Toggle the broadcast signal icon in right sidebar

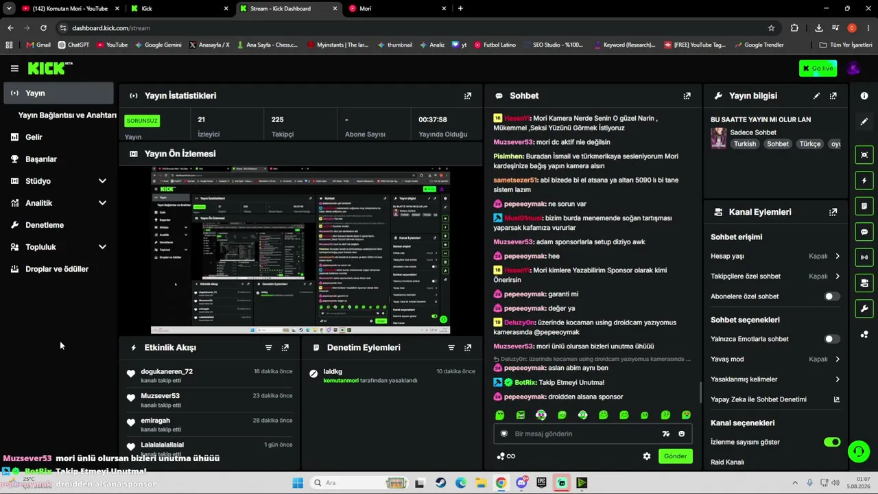pyautogui.click(x=864, y=257)
